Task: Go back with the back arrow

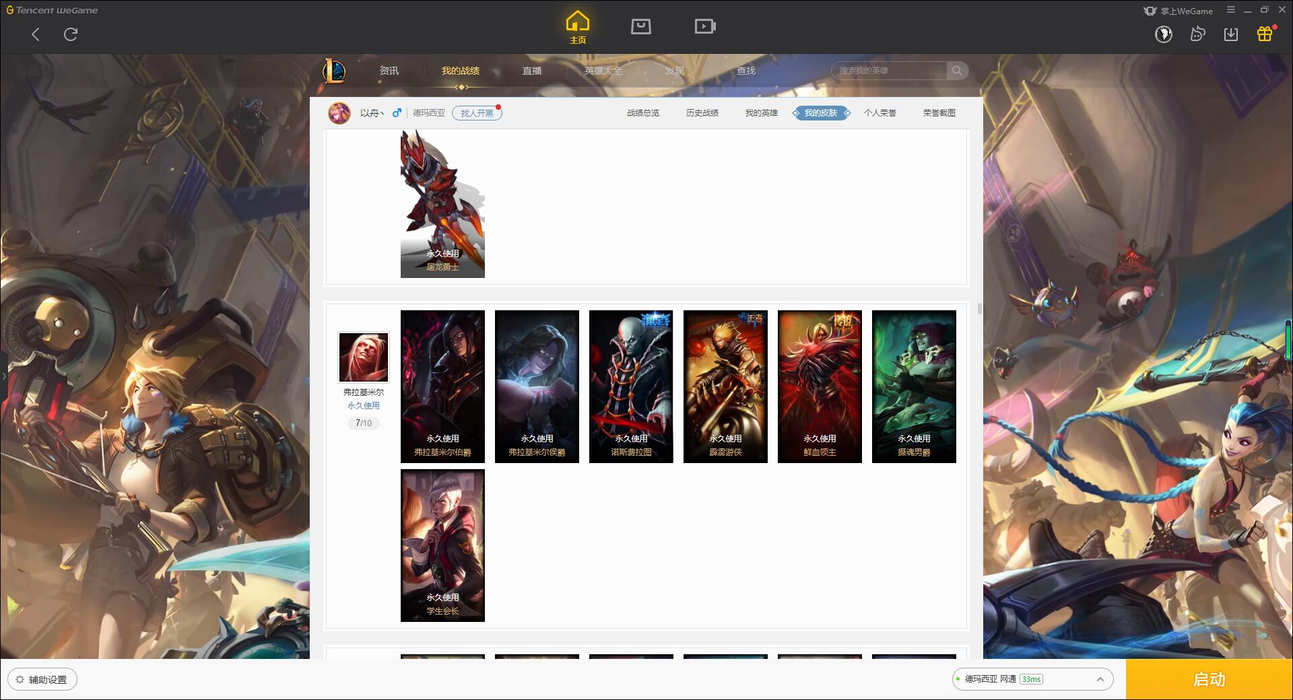Action: tap(36, 34)
